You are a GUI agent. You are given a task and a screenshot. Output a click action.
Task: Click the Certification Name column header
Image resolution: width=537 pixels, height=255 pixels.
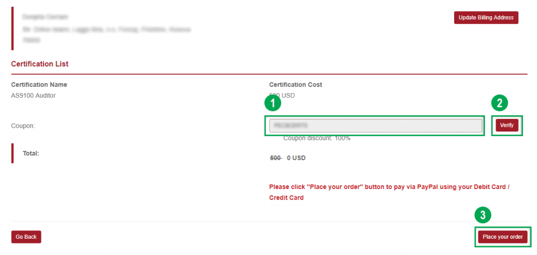coord(39,85)
